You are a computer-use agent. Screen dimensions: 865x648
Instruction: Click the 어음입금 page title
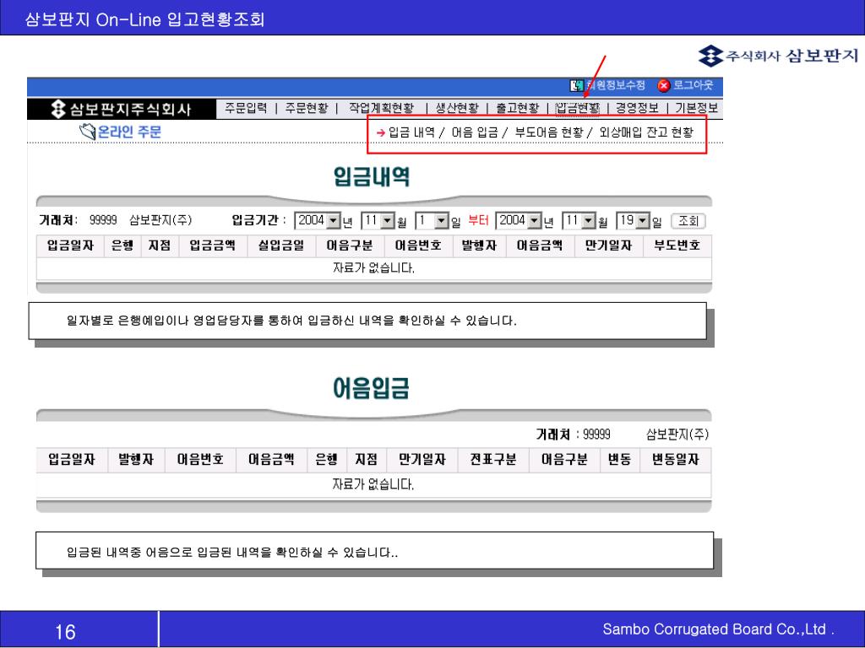point(372,388)
